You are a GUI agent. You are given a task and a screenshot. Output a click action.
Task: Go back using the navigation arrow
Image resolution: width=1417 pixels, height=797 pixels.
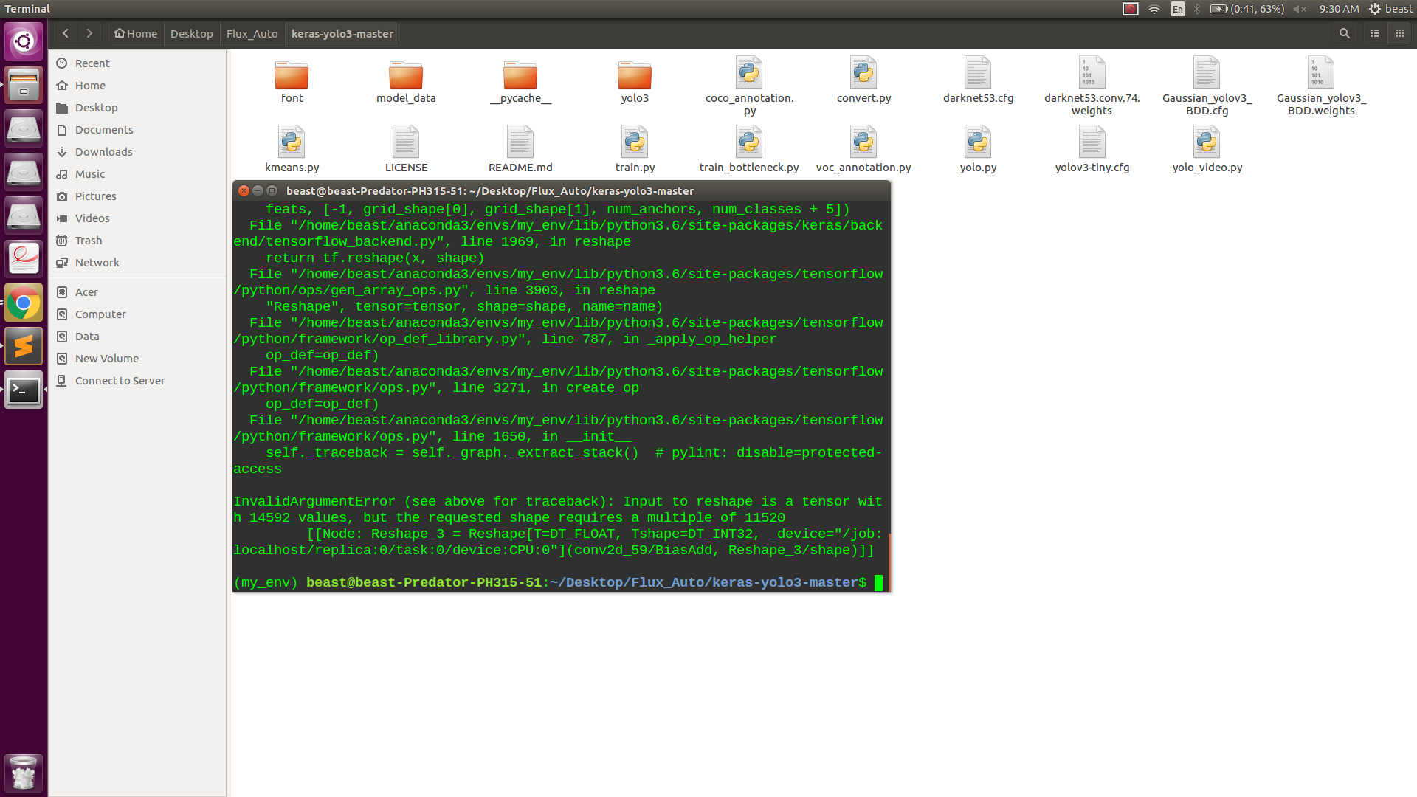point(65,33)
